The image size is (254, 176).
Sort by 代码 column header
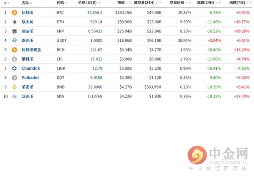[61, 3]
